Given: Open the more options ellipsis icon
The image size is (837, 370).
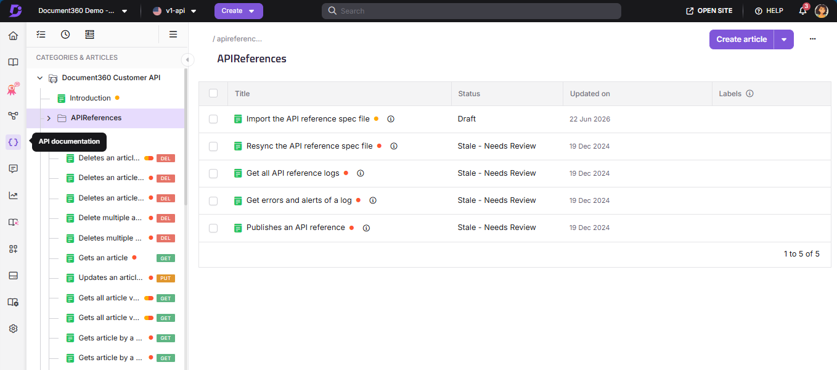Looking at the screenshot, I should [813, 39].
